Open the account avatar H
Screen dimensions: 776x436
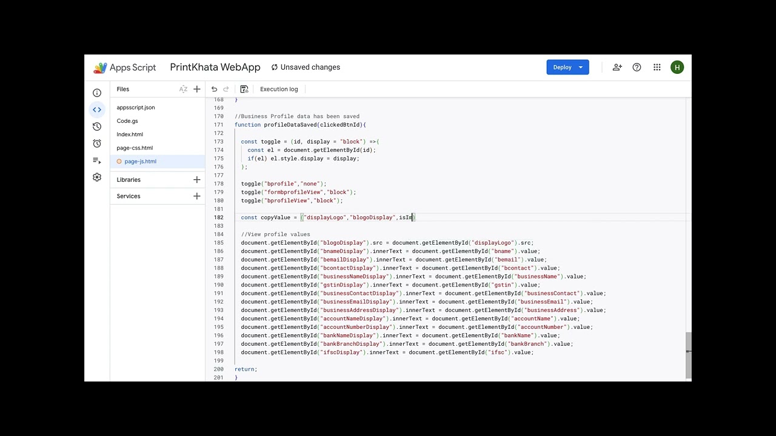(x=677, y=67)
